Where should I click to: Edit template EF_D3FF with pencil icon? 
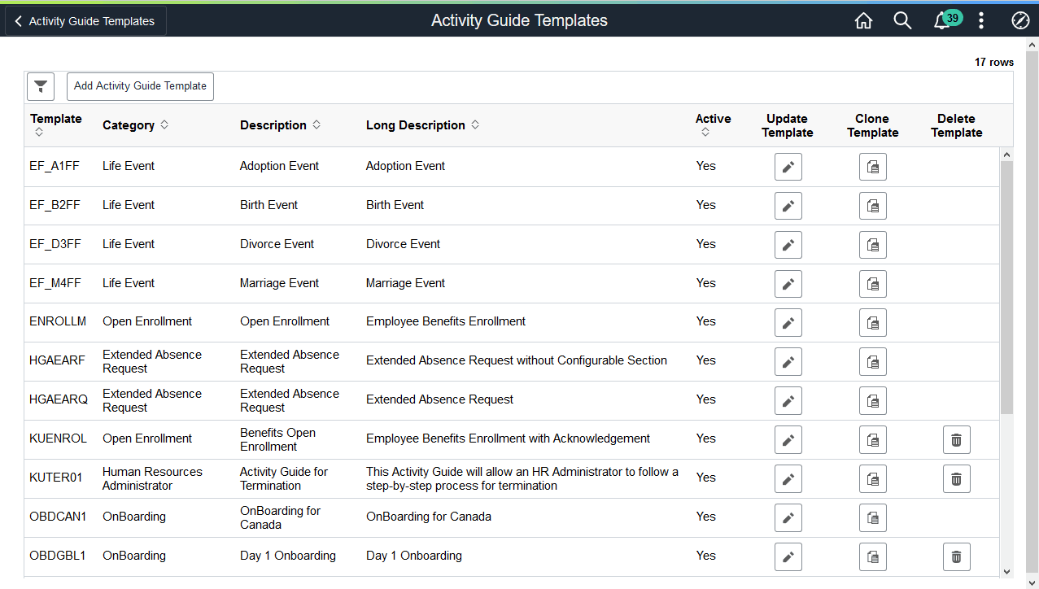coord(788,245)
